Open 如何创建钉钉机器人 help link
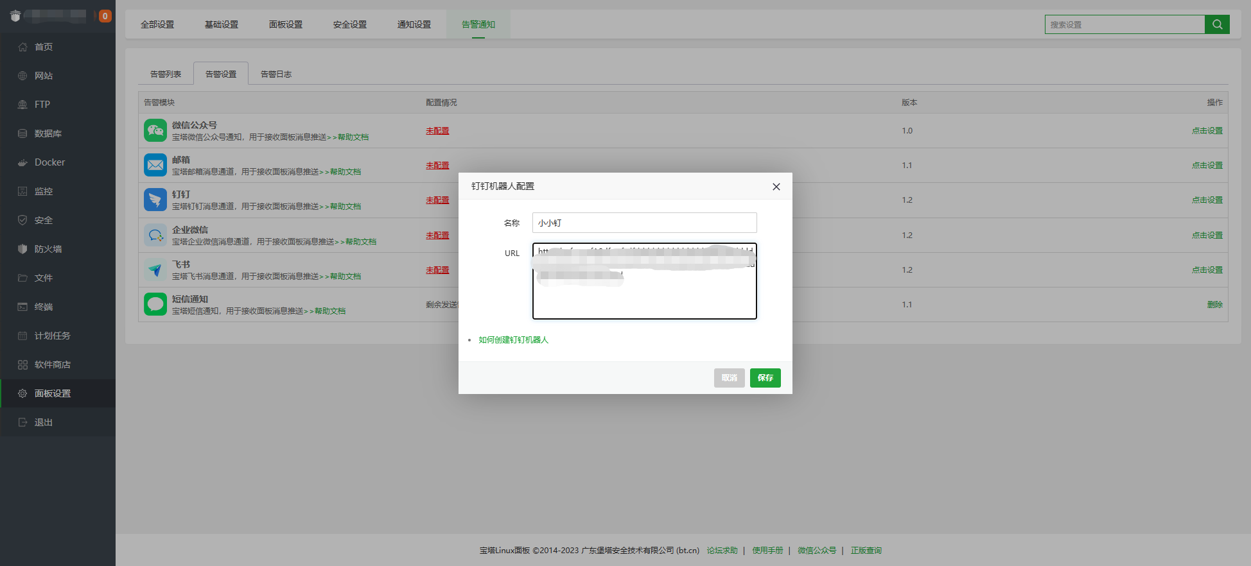The width and height of the screenshot is (1251, 566). (513, 340)
